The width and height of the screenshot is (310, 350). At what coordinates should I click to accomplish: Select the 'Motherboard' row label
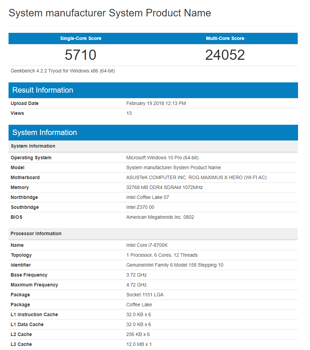pos(25,177)
